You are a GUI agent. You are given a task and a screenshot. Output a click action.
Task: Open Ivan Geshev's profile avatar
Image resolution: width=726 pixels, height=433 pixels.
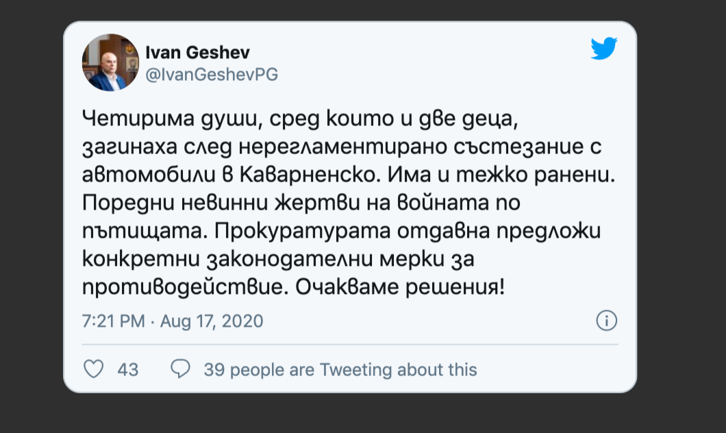coord(110,62)
